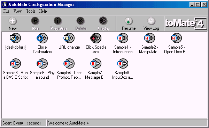Screen dimensions: 209x128
Task: Click the 'Welcome to AutoMate 4' status text
Action: tap(68, 123)
